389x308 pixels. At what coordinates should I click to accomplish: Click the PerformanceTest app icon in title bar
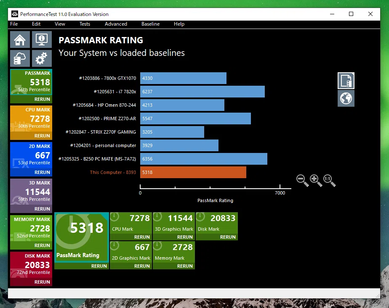click(15, 14)
